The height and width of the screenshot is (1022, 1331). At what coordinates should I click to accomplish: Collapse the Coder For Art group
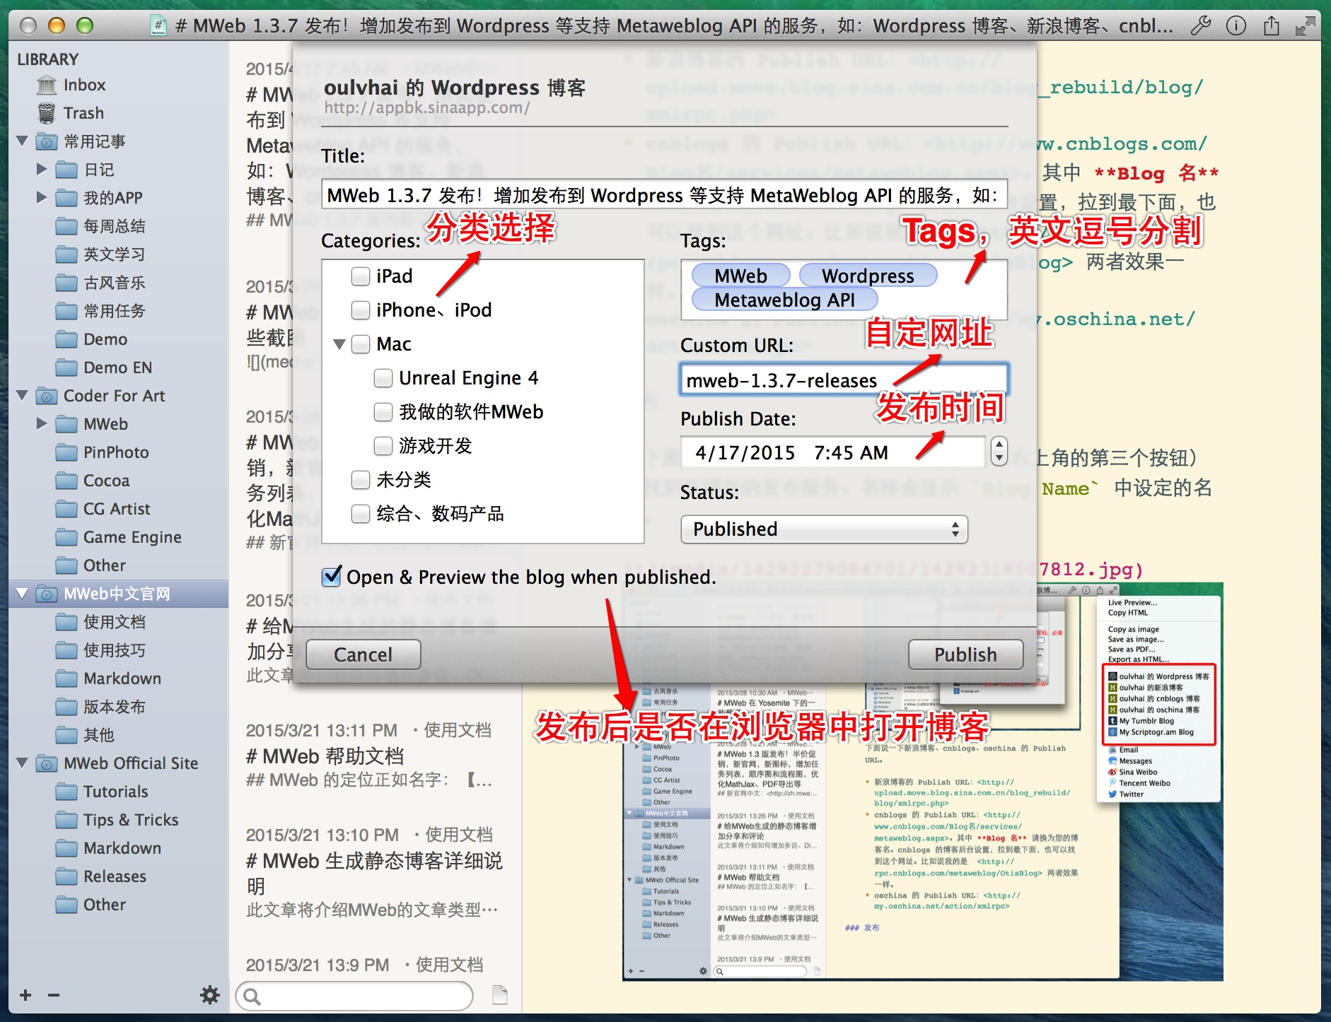22,395
